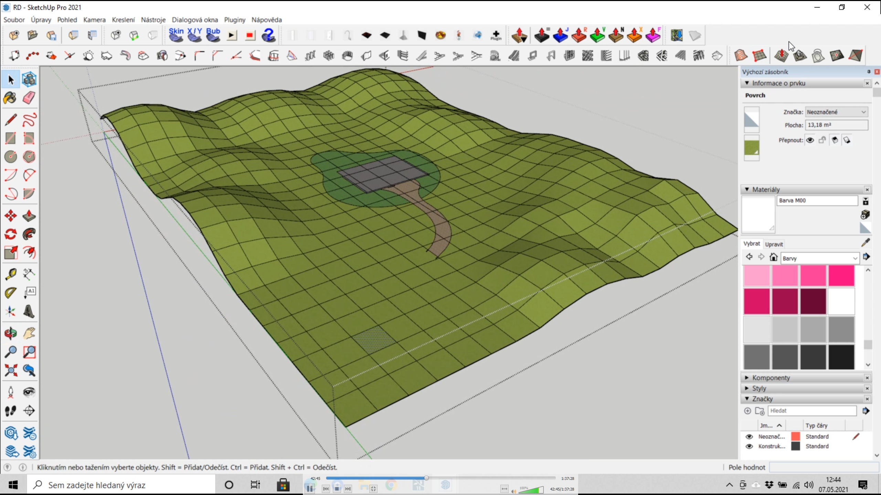This screenshot has height=495, width=881.
Task: Select the Line pencil tool
Action: [10, 120]
